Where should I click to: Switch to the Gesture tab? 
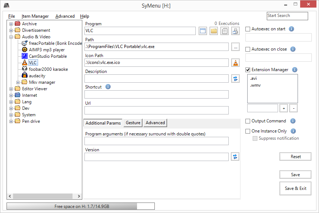(x=133, y=123)
